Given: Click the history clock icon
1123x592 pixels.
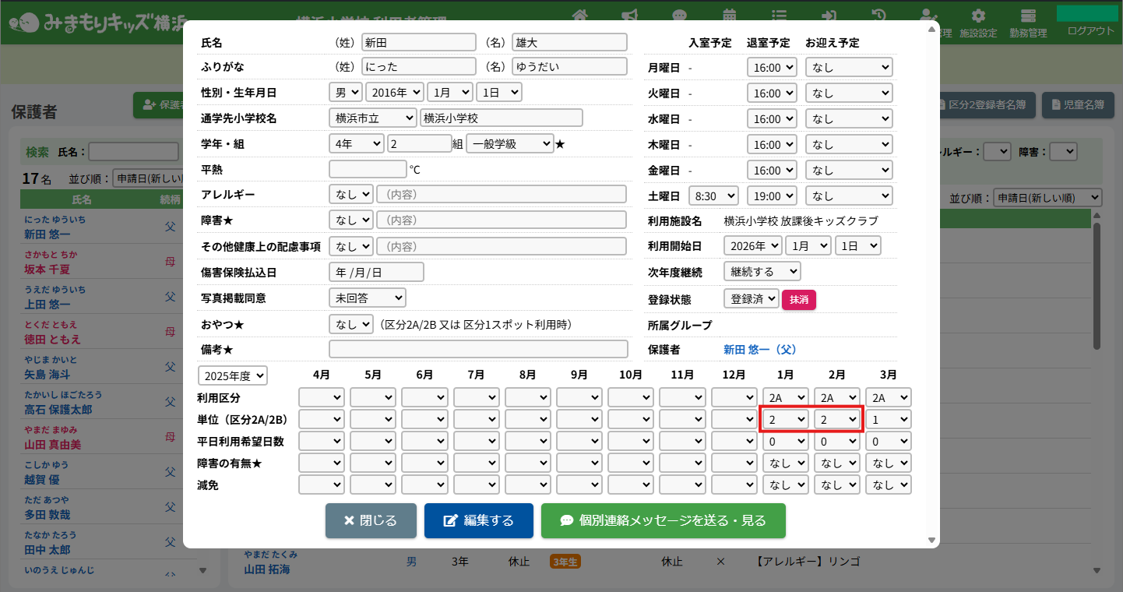Looking at the screenshot, I should pos(878,15).
